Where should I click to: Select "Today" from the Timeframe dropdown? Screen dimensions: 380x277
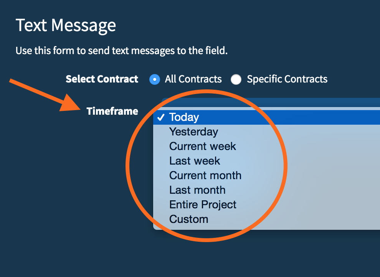(184, 117)
